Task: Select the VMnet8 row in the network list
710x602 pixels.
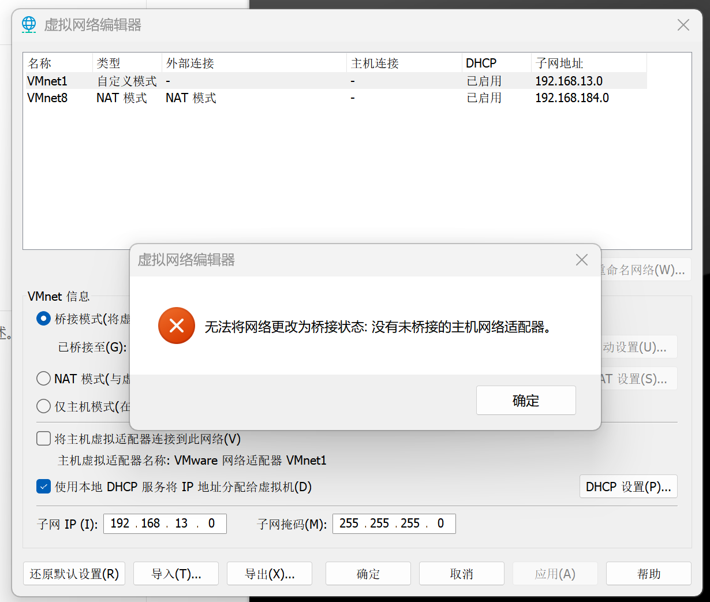Action: (335, 98)
